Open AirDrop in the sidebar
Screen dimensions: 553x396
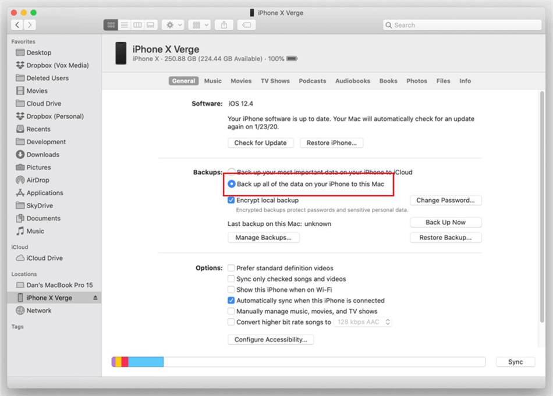(x=33, y=180)
